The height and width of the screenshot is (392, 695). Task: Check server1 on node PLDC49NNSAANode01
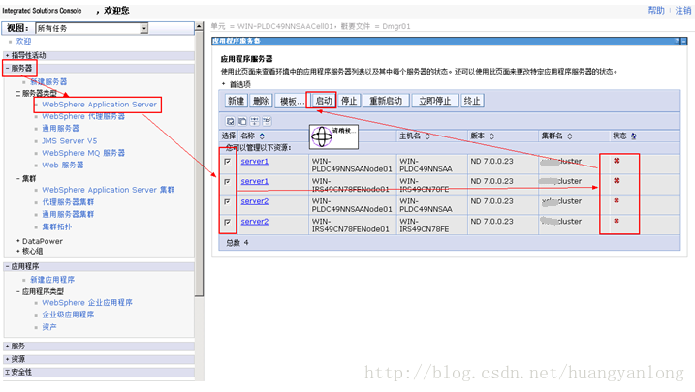228,162
